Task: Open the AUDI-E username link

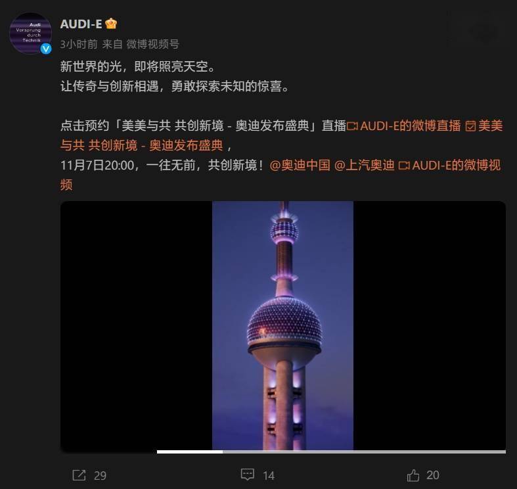Action: point(81,24)
